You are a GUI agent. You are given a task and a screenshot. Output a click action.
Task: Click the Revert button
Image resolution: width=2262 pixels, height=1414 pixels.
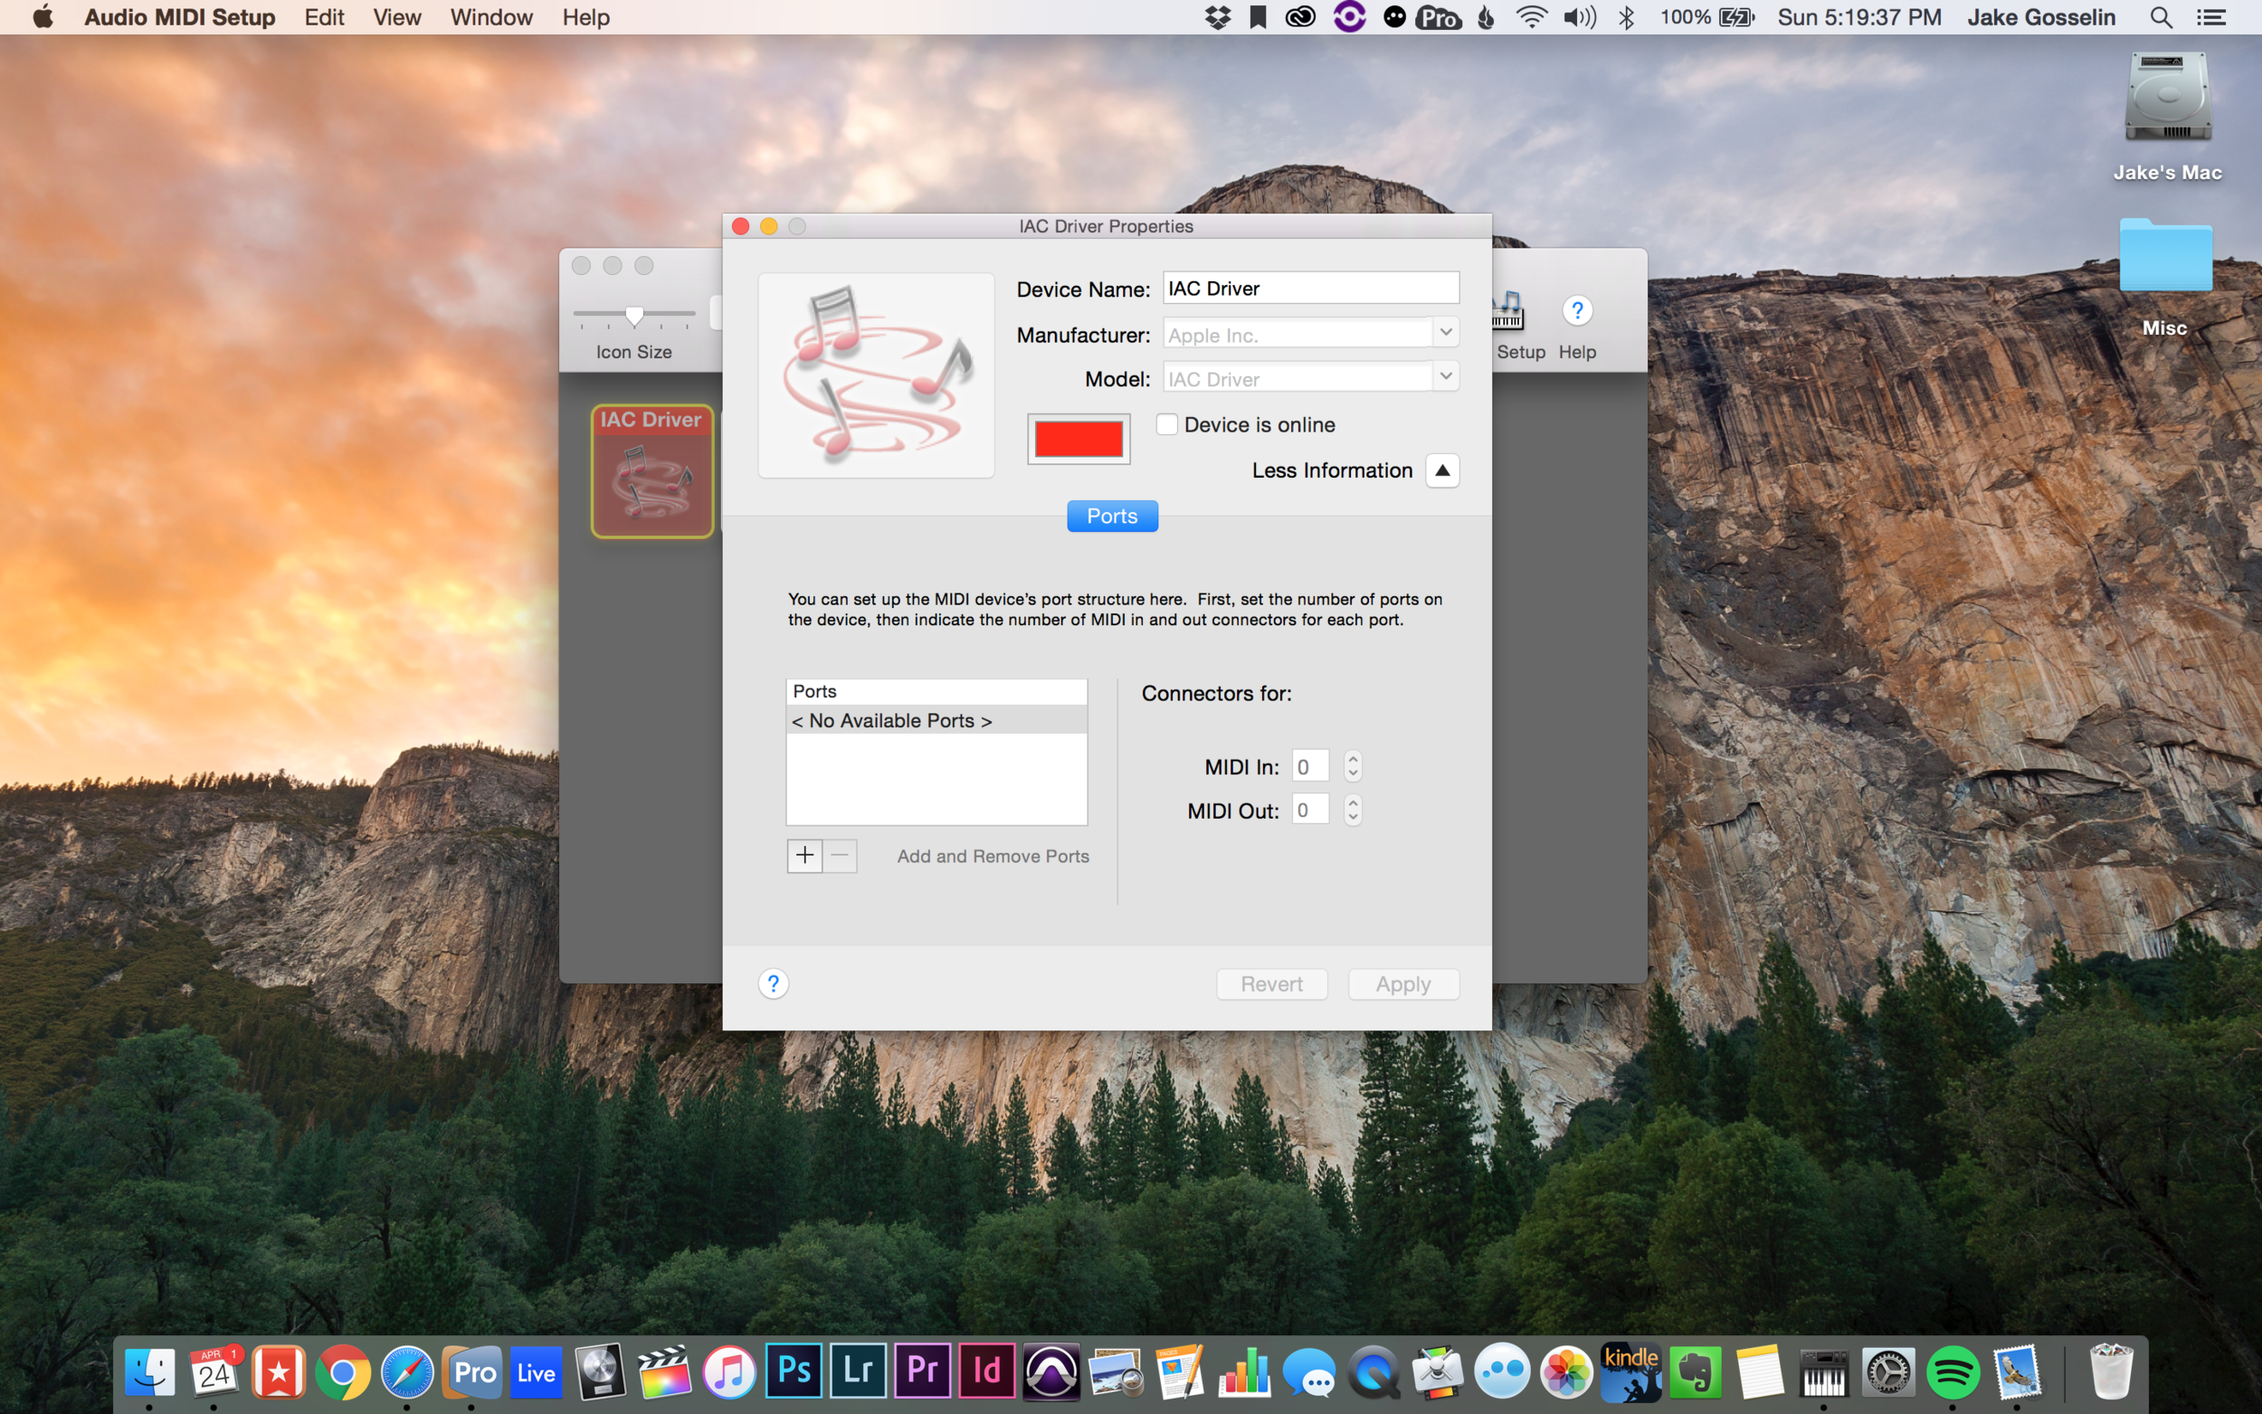[1272, 983]
